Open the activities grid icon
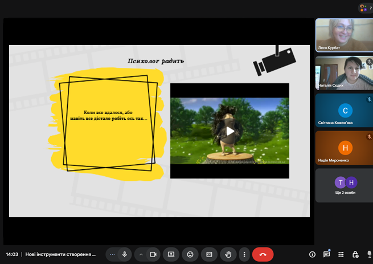Screen dimensions: 373x264 tap(341, 254)
